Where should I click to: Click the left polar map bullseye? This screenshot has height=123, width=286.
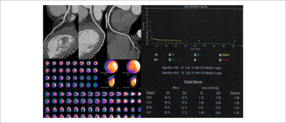[x=111, y=66]
